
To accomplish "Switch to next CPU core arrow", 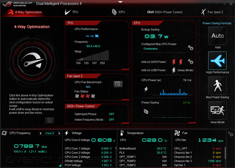I will (59, 133).
